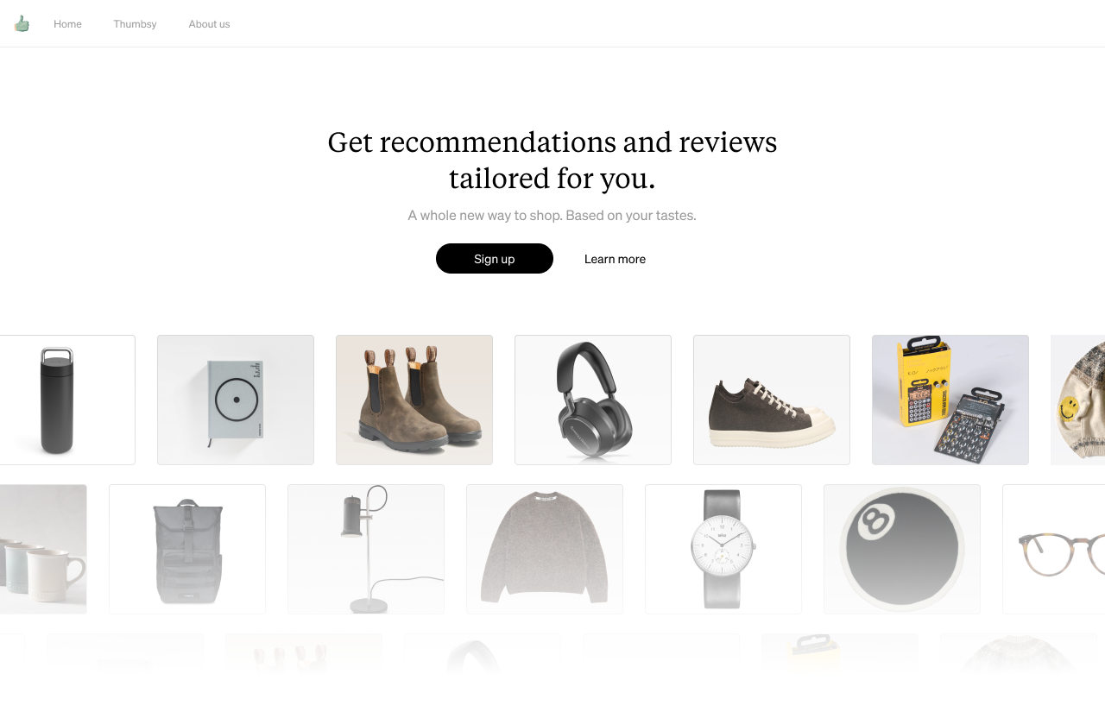Image resolution: width=1105 pixels, height=718 pixels.
Task: Open the tortoiseshell eyeglasses product
Action: [x=1053, y=550]
